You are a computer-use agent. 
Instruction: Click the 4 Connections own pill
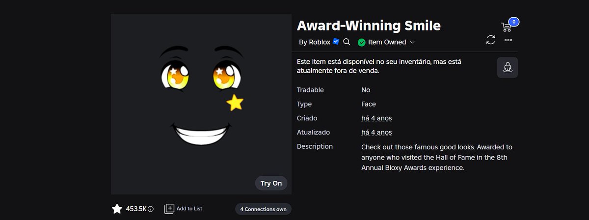coord(263,209)
